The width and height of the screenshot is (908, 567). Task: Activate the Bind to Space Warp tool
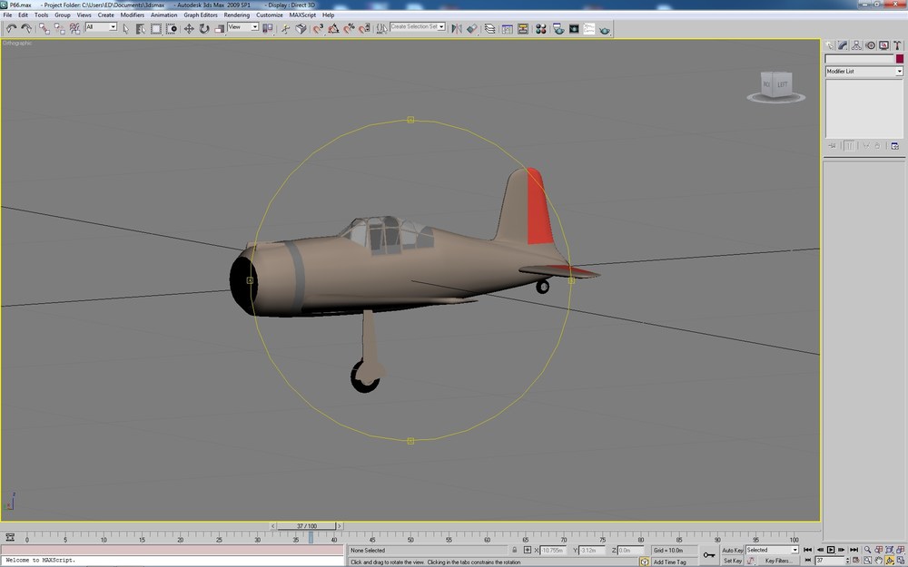pyautogui.click(x=74, y=28)
